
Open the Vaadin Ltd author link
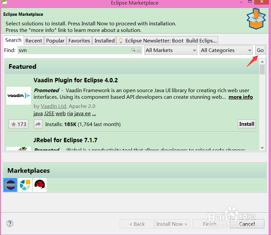[x=53, y=106]
